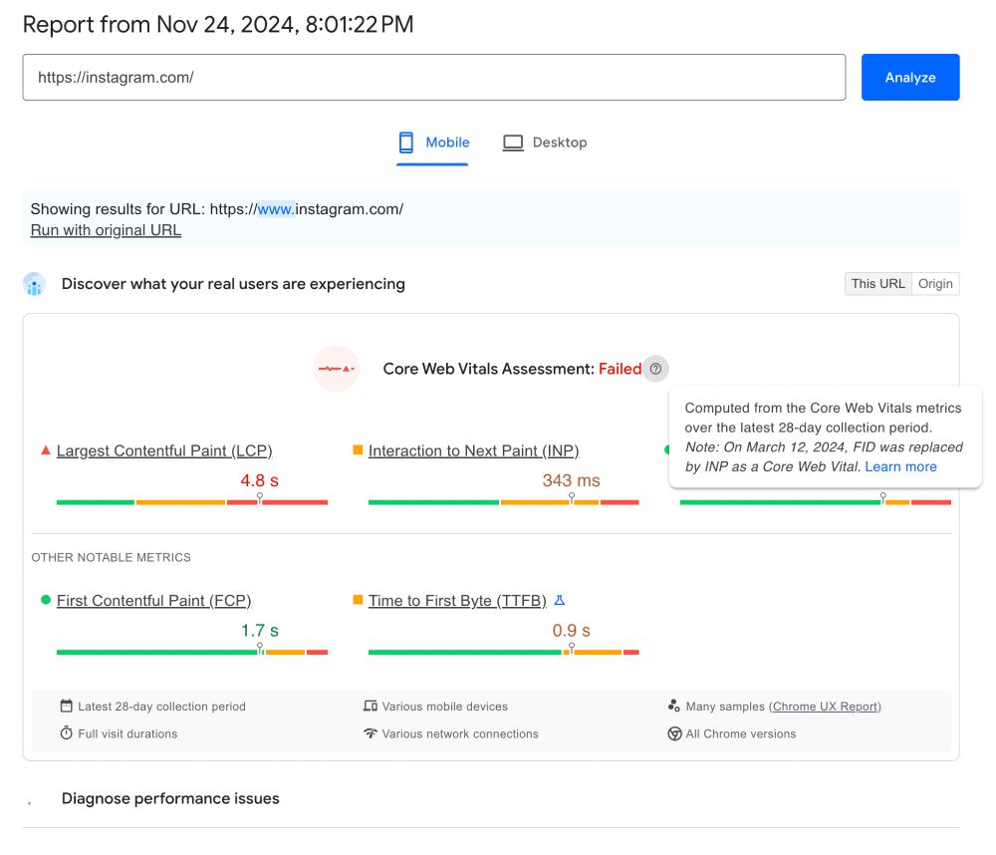Switch to the Mobile tab
Screen dimensions: 996x855
tap(432, 142)
